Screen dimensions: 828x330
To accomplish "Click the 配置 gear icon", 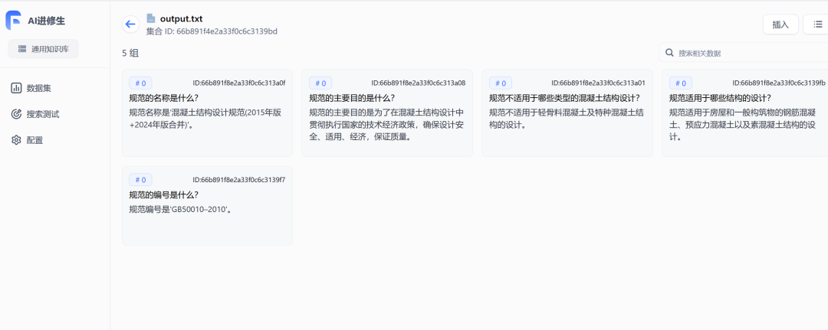I will point(16,140).
